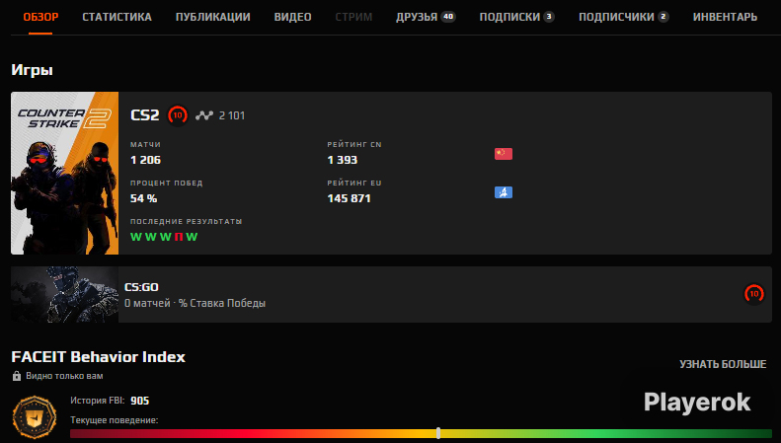Click the behavior gradient bar marker
Viewport: 781px width, 443px height.
pyautogui.click(x=438, y=433)
